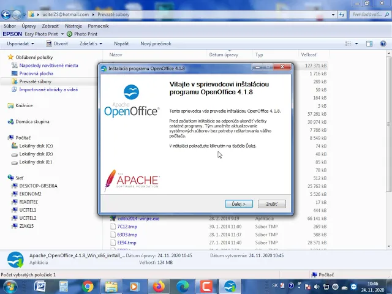The image size is (392, 294).
Task: Select Lokálny disk (E:)
Action: click(x=36, y=162)
